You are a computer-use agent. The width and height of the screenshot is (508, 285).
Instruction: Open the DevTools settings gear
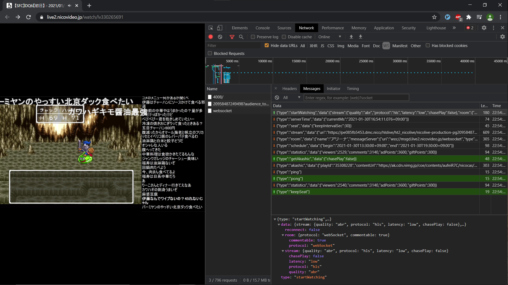pos(484,28)
